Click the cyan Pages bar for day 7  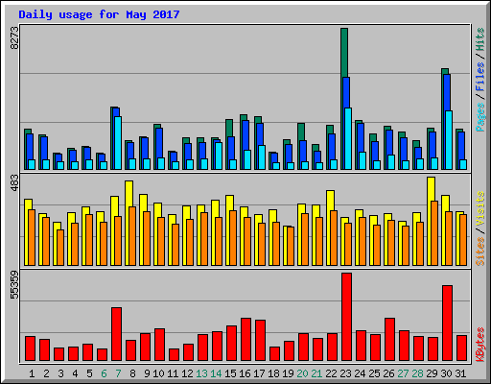point(118,143)
